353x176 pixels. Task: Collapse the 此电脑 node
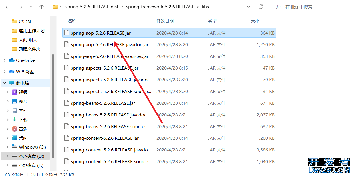point(4,83)
